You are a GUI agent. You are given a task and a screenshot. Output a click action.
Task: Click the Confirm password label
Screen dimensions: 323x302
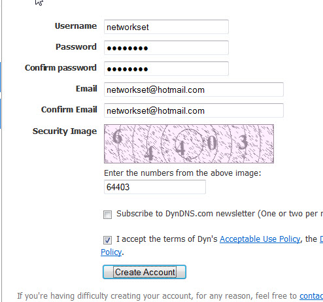[x=61, y=68]
